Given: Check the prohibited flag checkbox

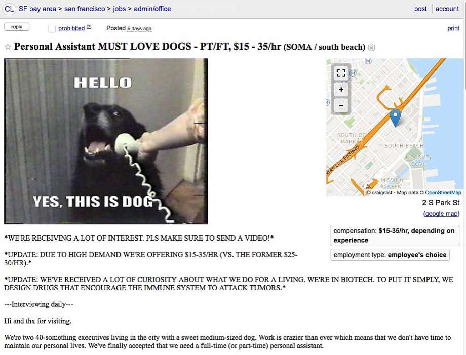Looking at the screenshot, I should [x=52, y=28].
